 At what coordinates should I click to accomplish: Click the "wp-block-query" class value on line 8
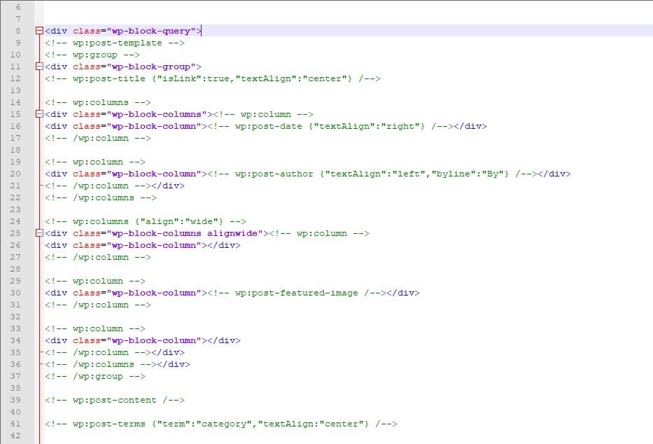point(151,31)
